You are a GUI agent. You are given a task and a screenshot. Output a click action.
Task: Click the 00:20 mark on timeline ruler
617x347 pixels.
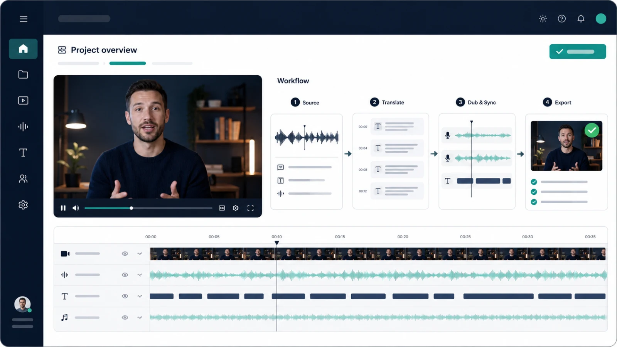[403, 237]
